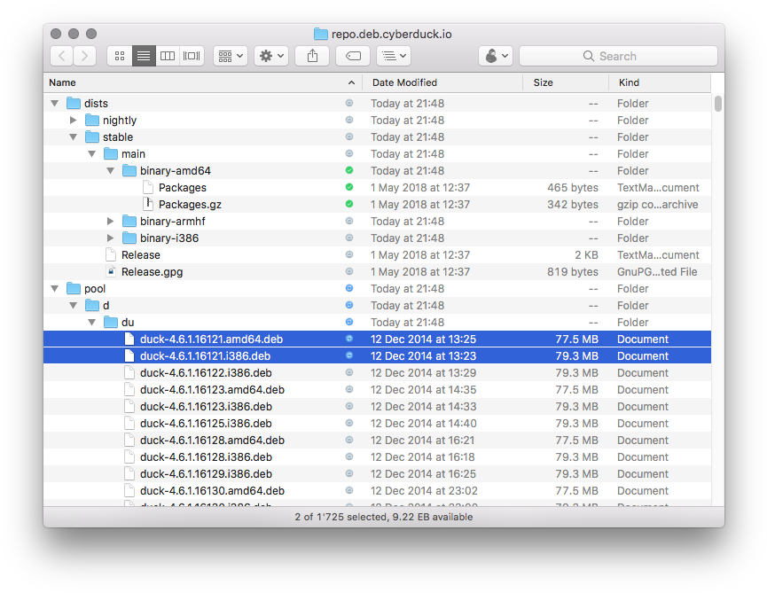Select duck-4.6.1.16121.i386.deb file
This screenshot has width=767, height=593.
click(x=377, y=356)
